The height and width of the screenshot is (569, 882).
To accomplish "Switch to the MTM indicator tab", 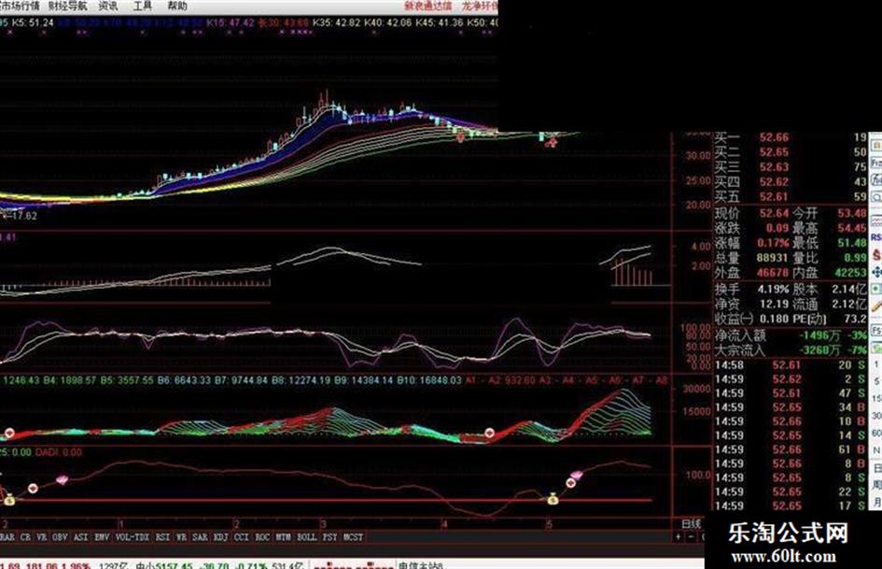I will pos(284,537).
